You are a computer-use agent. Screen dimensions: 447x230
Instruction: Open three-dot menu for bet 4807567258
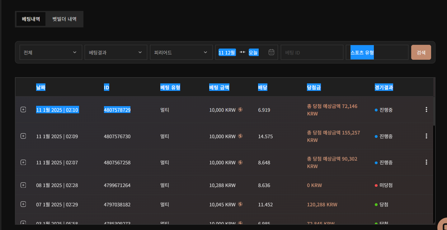click(x=426, y=162)
